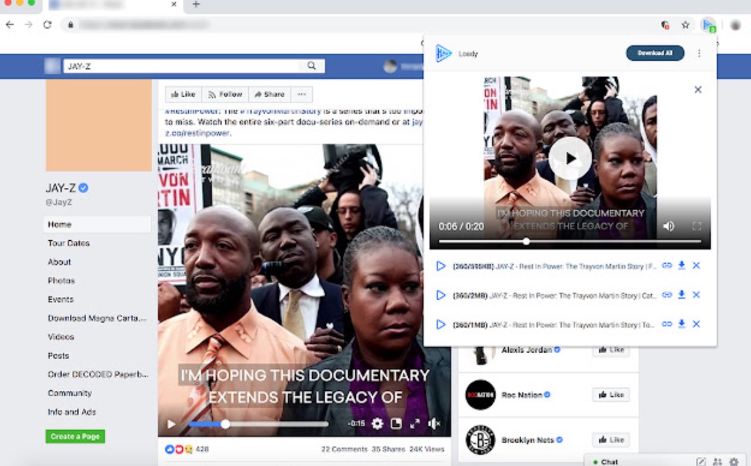Play the Loady preview video
The image size is (751, 466).
point(570,159)
